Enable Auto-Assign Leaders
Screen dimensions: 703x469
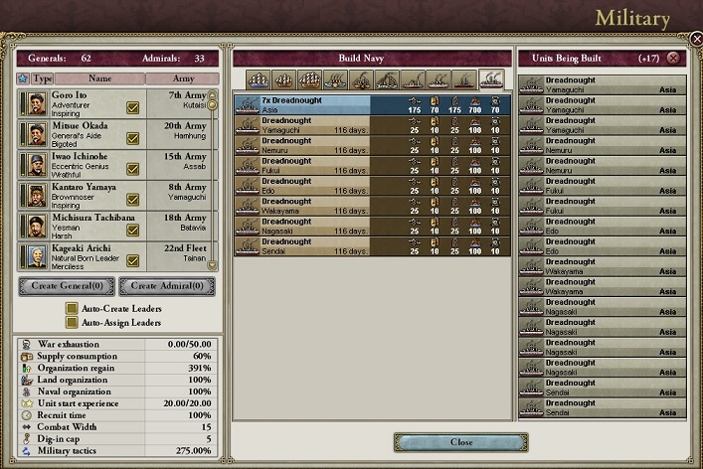pyautogui.click(x=72, y=322)
